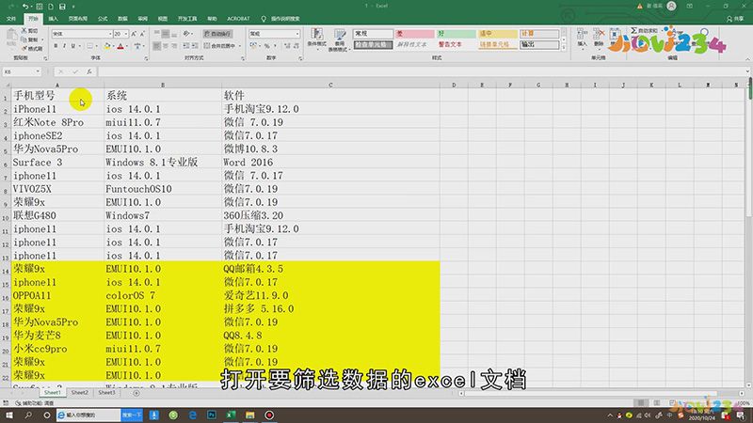Click the red font color A
This screenshot has height=423, width=753.
coord(120,46)
